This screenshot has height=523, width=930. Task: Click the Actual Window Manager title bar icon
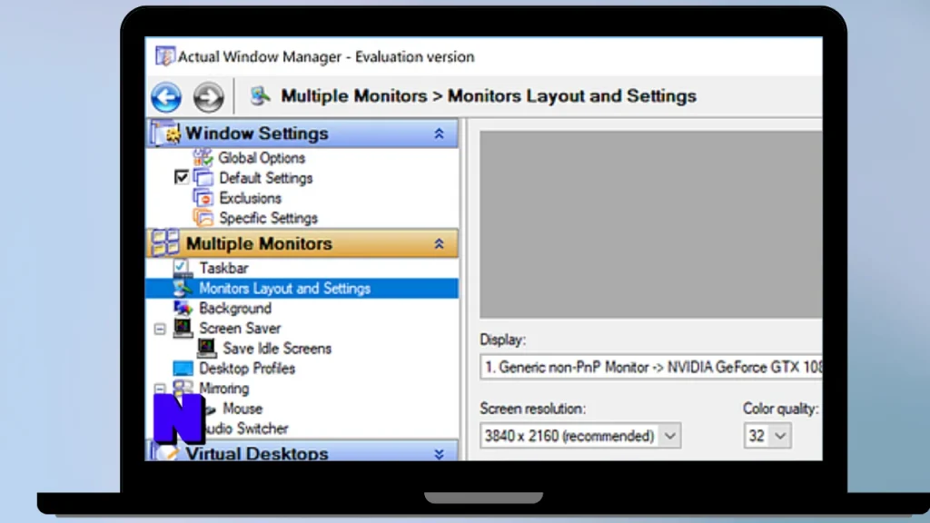tap(165, 56)
